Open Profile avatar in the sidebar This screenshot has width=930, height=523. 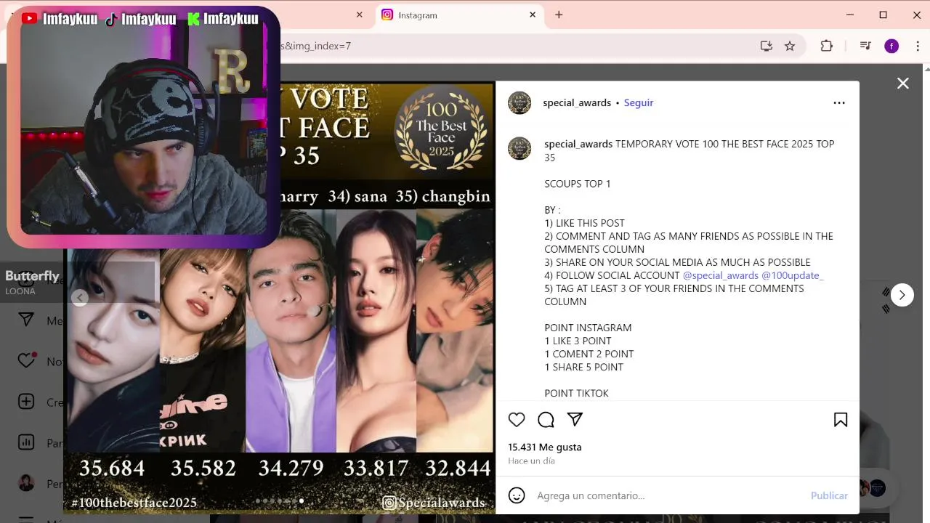26,483
